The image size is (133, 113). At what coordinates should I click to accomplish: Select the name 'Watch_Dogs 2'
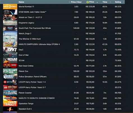(25, 33)
